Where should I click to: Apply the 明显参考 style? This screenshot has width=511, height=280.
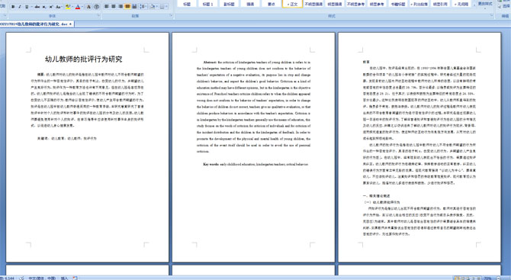(377, 3)
